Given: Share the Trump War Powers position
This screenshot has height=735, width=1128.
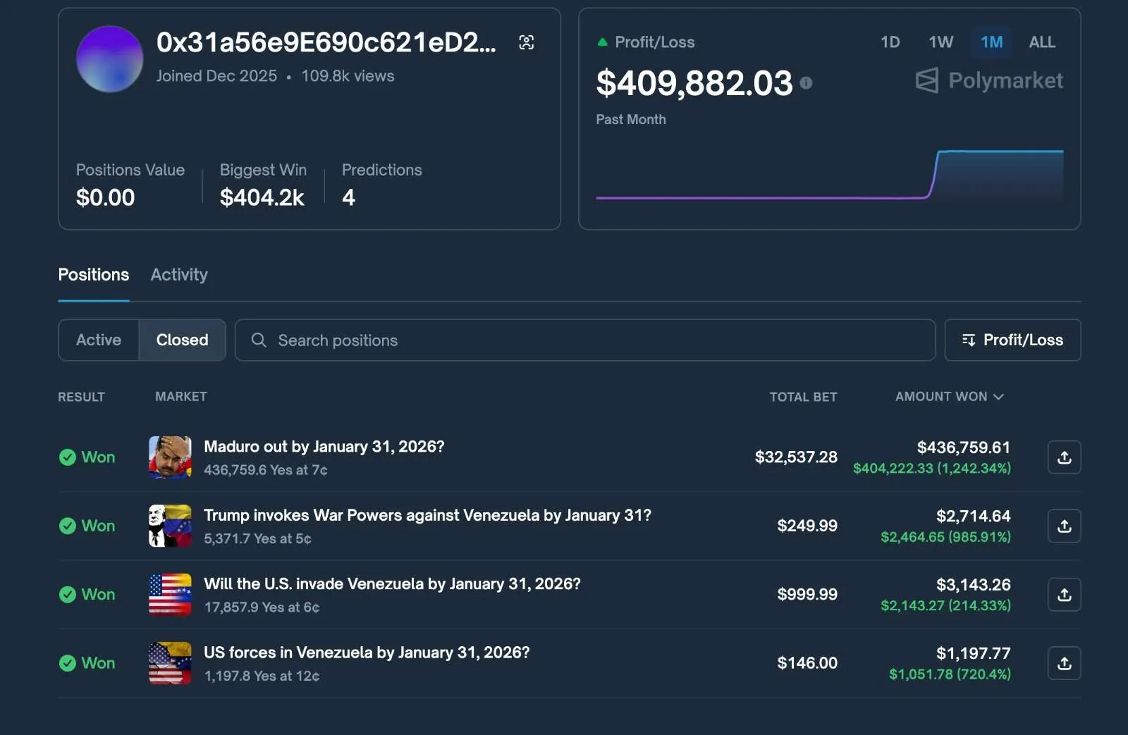Looking at the screenshot, I should tap(1064, 526).
